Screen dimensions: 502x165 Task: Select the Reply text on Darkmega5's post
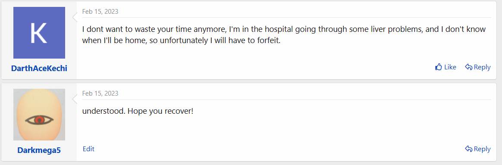click(x=482, y=149)
